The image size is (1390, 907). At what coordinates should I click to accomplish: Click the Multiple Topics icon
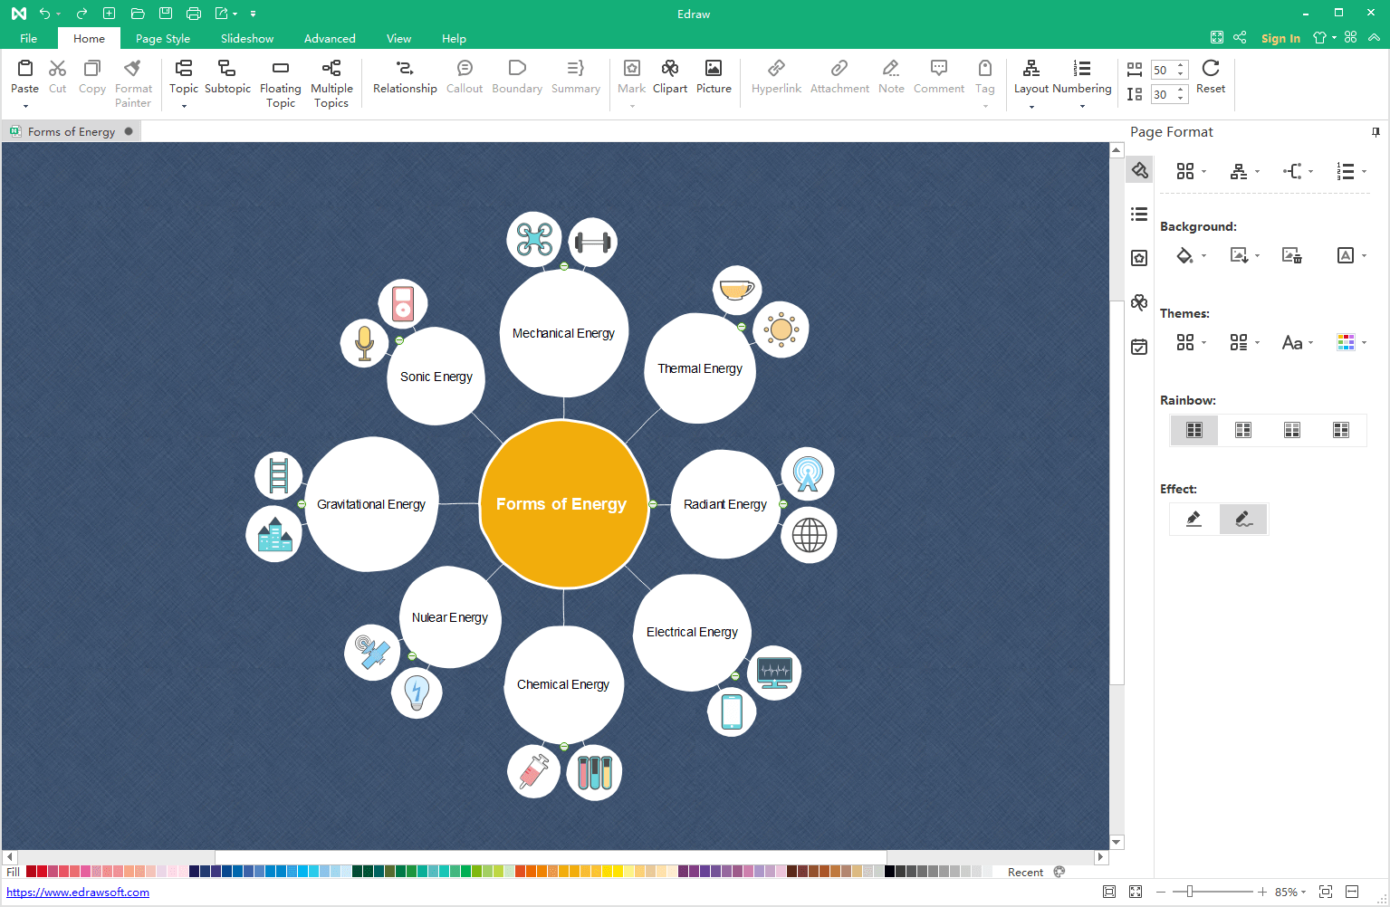(x=331, y=69)
